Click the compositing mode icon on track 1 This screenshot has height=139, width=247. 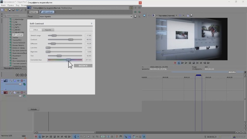pos(24,84)
